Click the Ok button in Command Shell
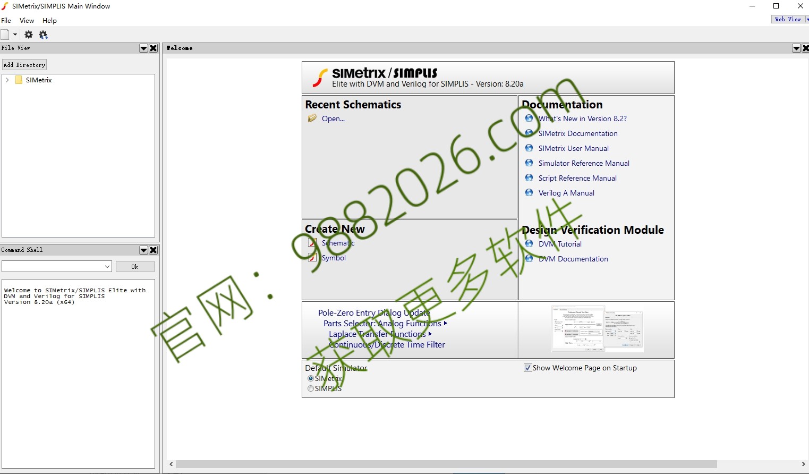The height and width of the screenshot is (474, 809). coord(135,266)
